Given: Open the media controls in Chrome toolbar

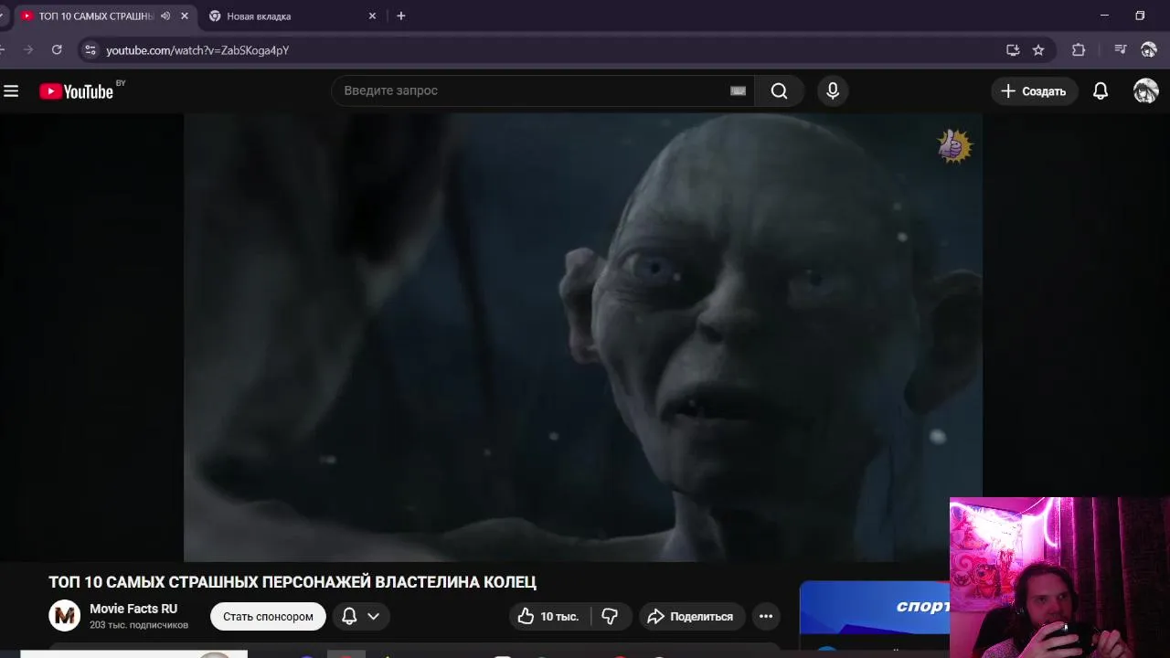Looking at the screenshot, I should coord(1120,50).
